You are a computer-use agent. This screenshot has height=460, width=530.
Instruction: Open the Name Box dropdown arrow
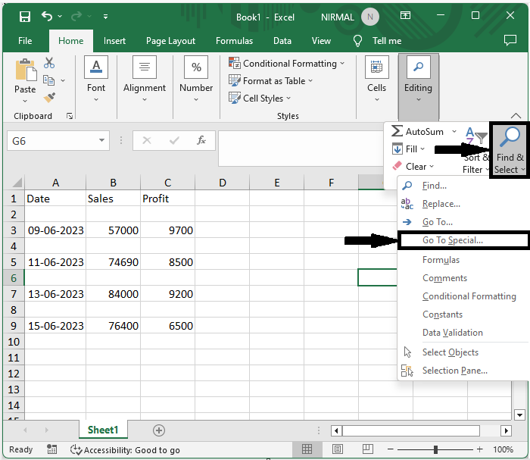pyautogui.click(x=102, y=141)
